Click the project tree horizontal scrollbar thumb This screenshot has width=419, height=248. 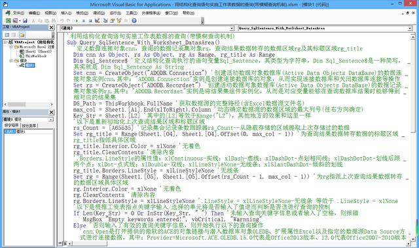point(16,104)
